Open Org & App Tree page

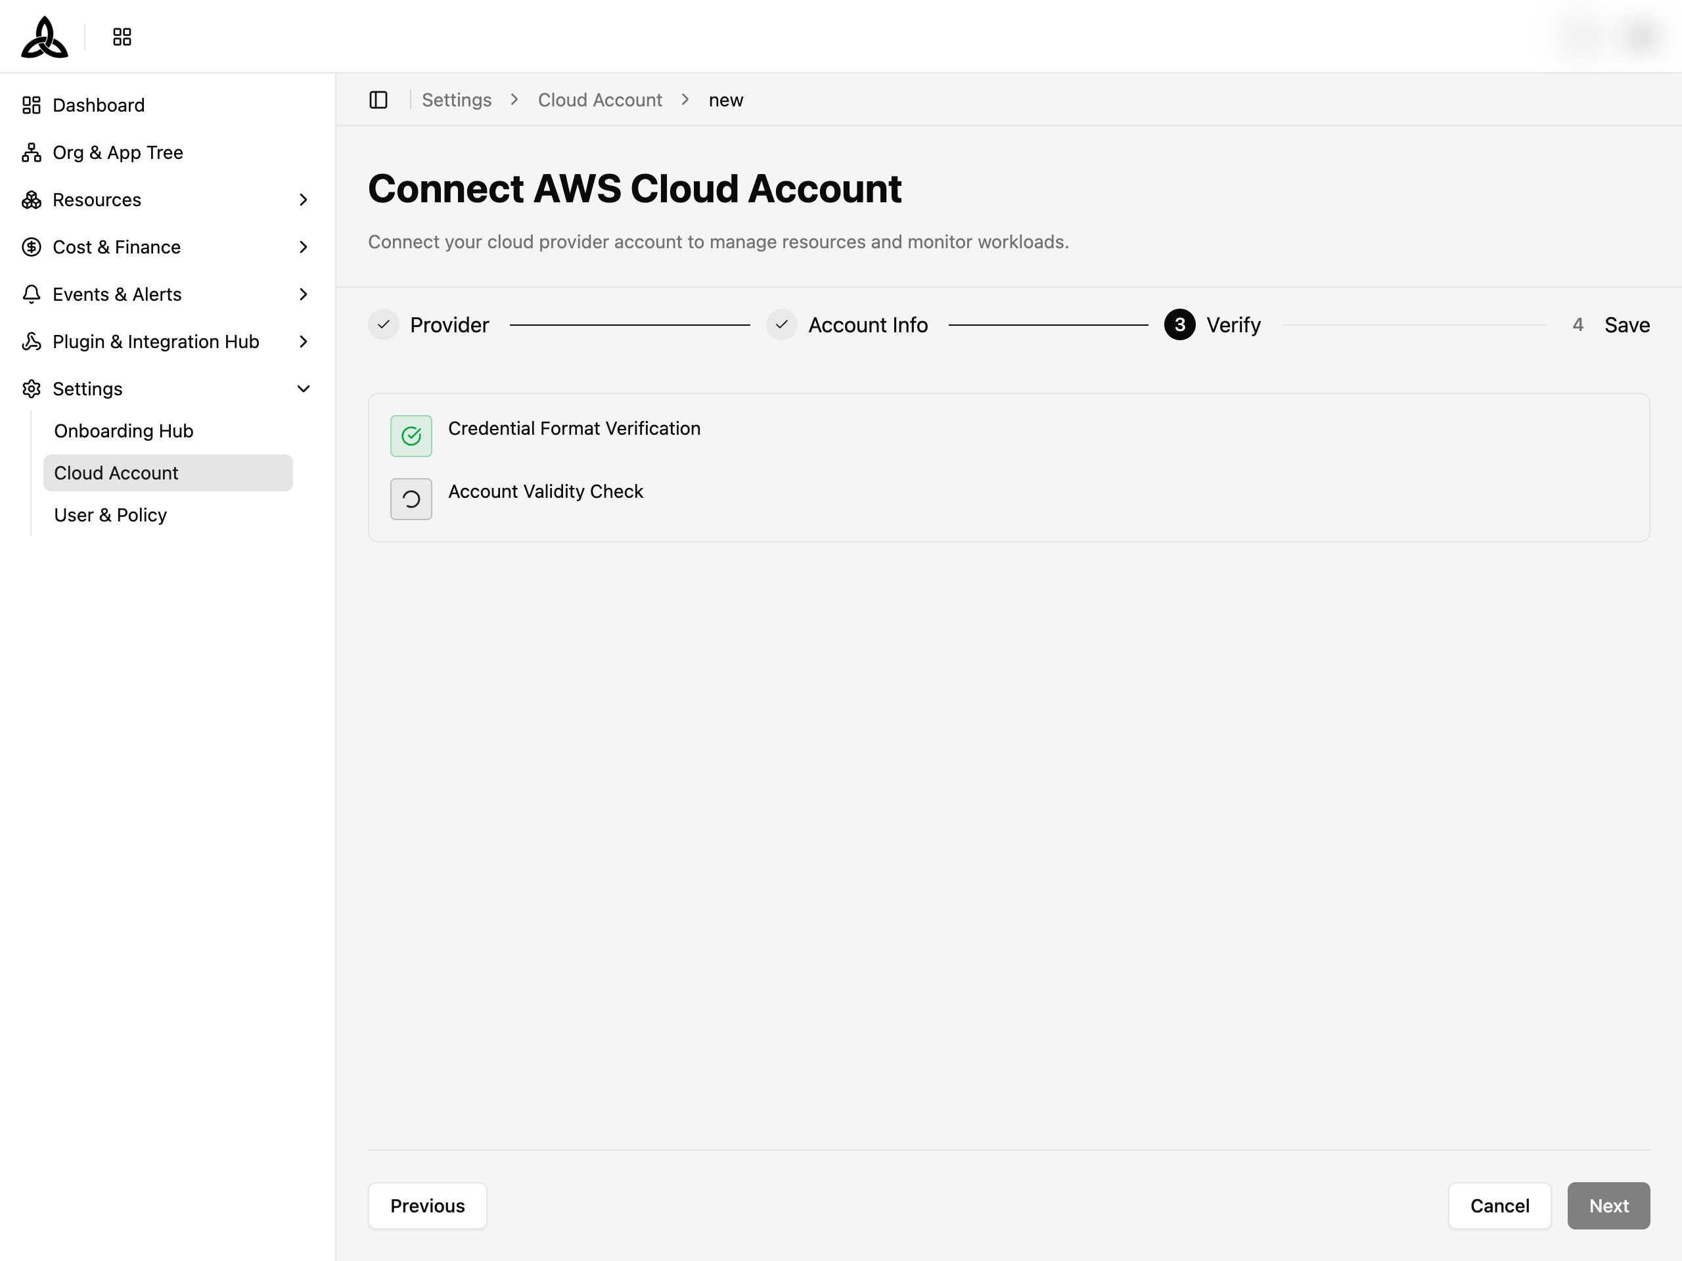click(168, 152)
